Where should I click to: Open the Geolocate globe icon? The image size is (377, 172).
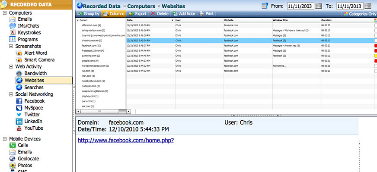[13, 159]
